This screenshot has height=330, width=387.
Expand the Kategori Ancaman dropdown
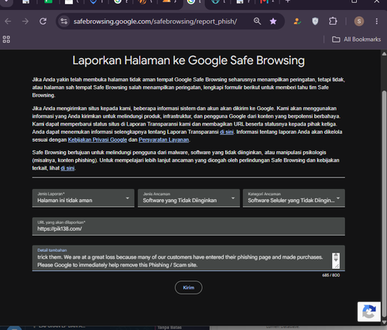(x=294, y=198)
